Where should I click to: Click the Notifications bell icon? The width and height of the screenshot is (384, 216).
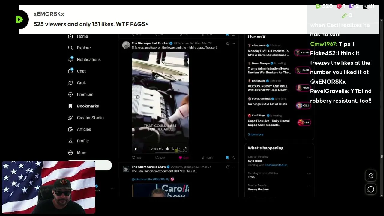70,59
